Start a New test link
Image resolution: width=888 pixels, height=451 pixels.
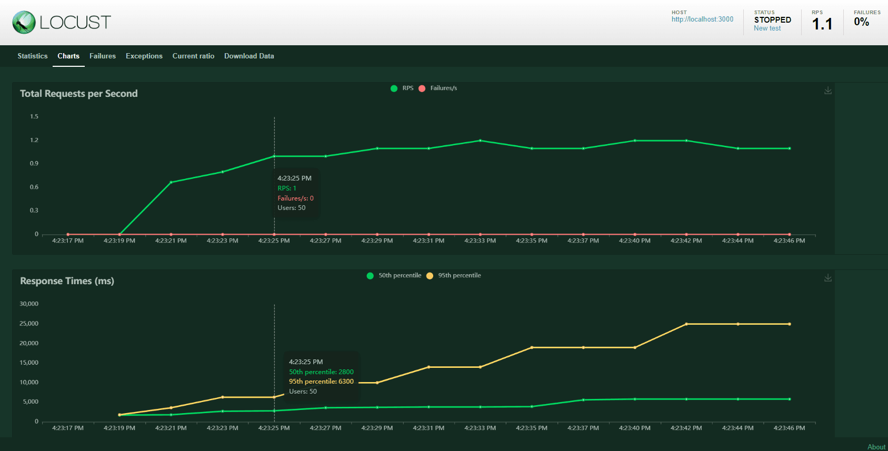pos(767,28)
